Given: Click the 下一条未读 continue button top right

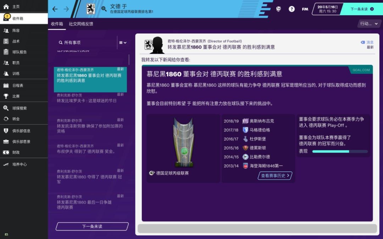Looking at the screenshot, I should point(362,9).
